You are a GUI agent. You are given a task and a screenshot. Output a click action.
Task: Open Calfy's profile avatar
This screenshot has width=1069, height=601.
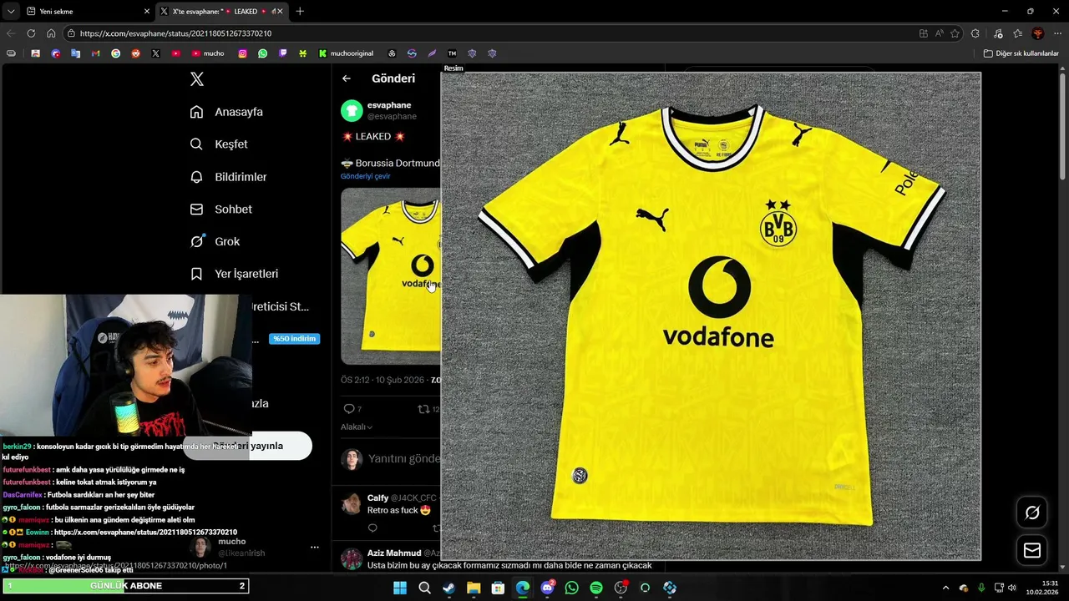[x=352, y=503]
